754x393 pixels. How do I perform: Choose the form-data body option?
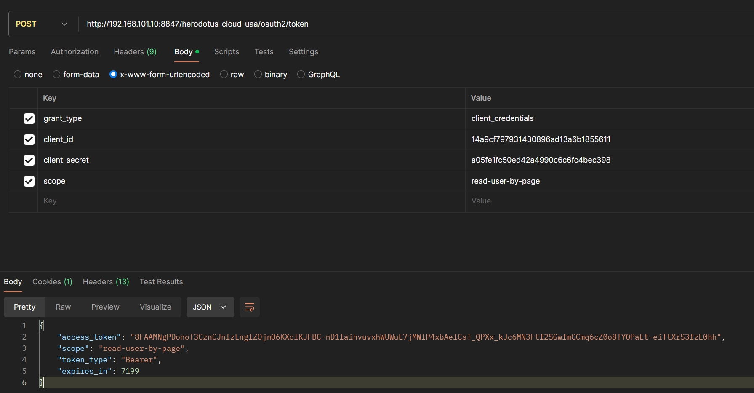tap(56, 75)
